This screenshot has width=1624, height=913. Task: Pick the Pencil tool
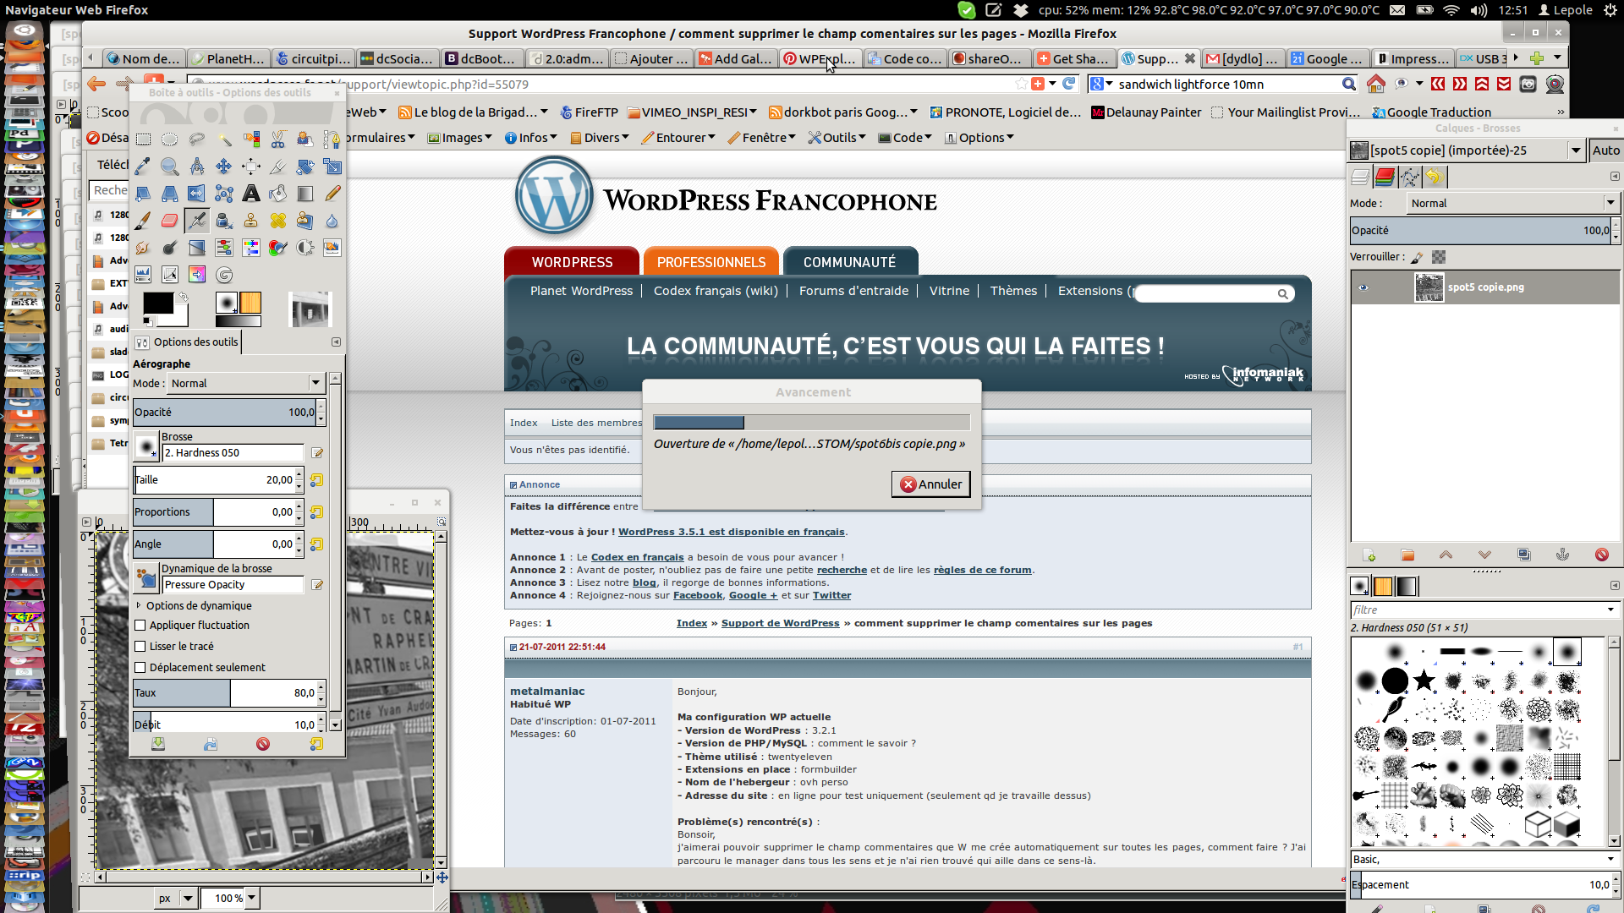pos(332,194)
